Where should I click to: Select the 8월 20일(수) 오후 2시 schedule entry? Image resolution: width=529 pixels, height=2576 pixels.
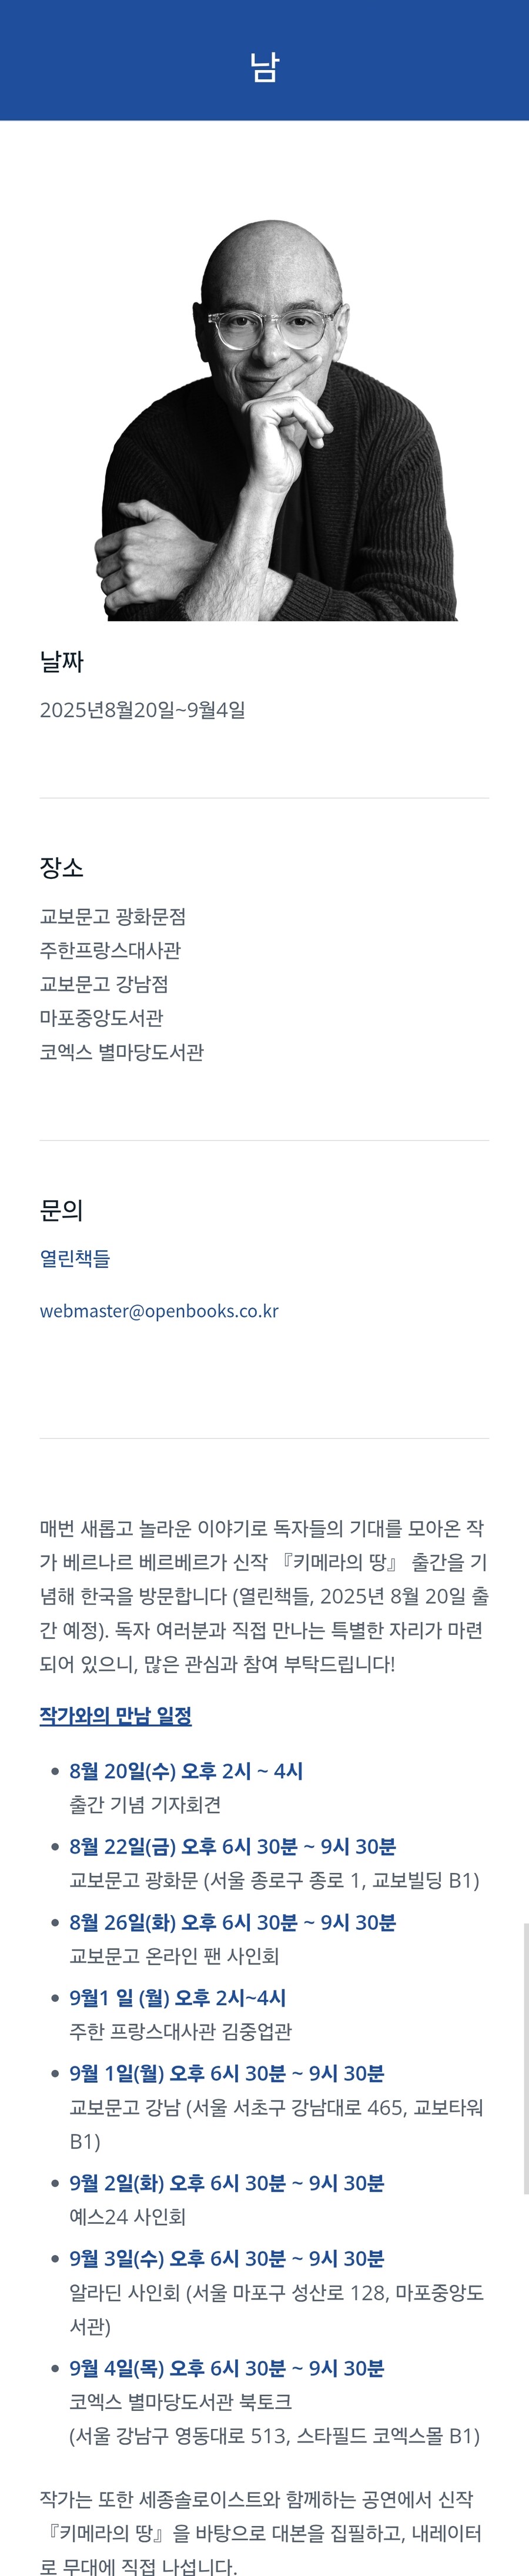coord(186,1771)
